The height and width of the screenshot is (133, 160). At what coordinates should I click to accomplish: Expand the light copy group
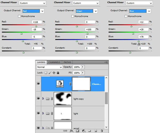pyautogui.click(x=43, y=98)
